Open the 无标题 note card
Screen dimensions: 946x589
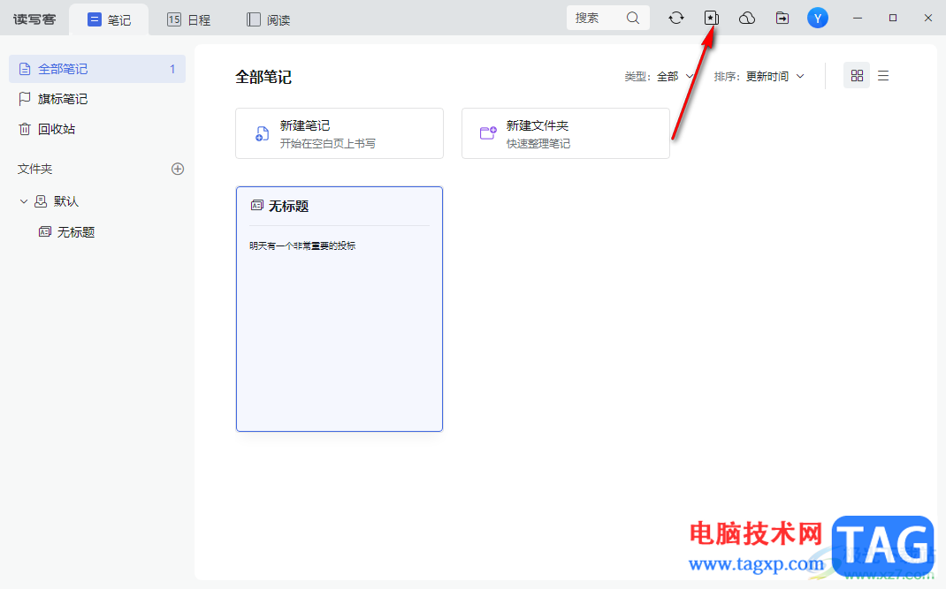click(339, 309)
